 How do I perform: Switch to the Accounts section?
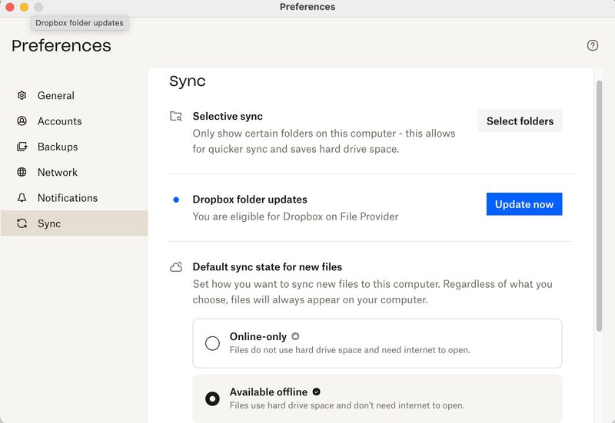click(x=59, y=121)
